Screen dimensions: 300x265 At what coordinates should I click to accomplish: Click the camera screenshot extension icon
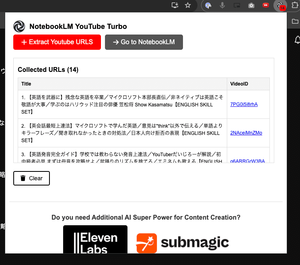click(251, 6)
